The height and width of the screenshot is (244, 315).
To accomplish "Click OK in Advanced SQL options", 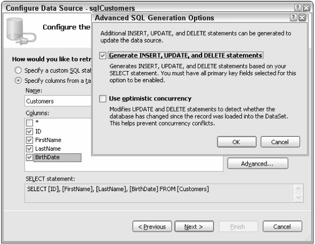I will pos(237,142).
